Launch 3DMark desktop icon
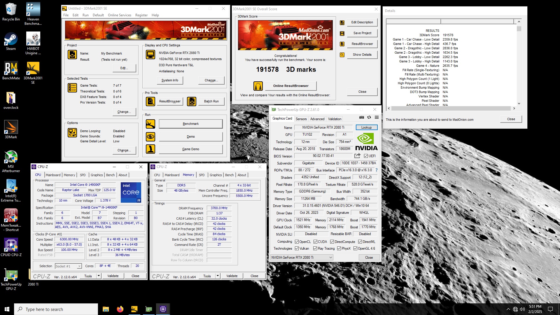Screen dimensions: 560x315 [x=11, y=129]
